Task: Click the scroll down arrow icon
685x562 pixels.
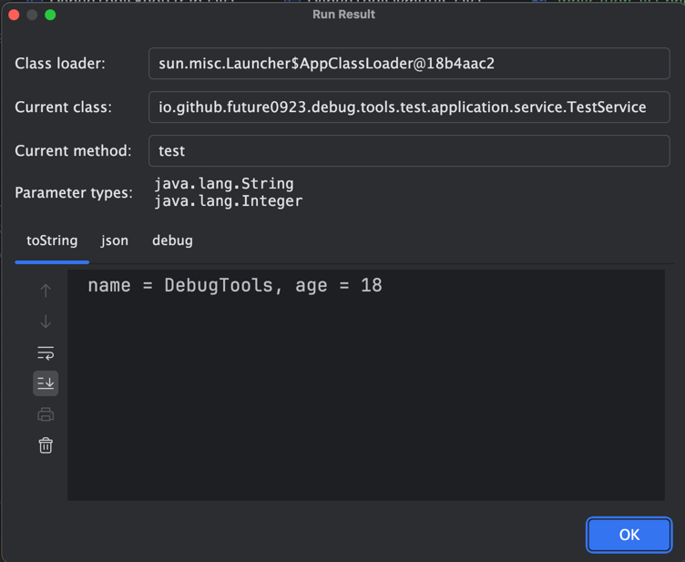Action: click(46, 322)
